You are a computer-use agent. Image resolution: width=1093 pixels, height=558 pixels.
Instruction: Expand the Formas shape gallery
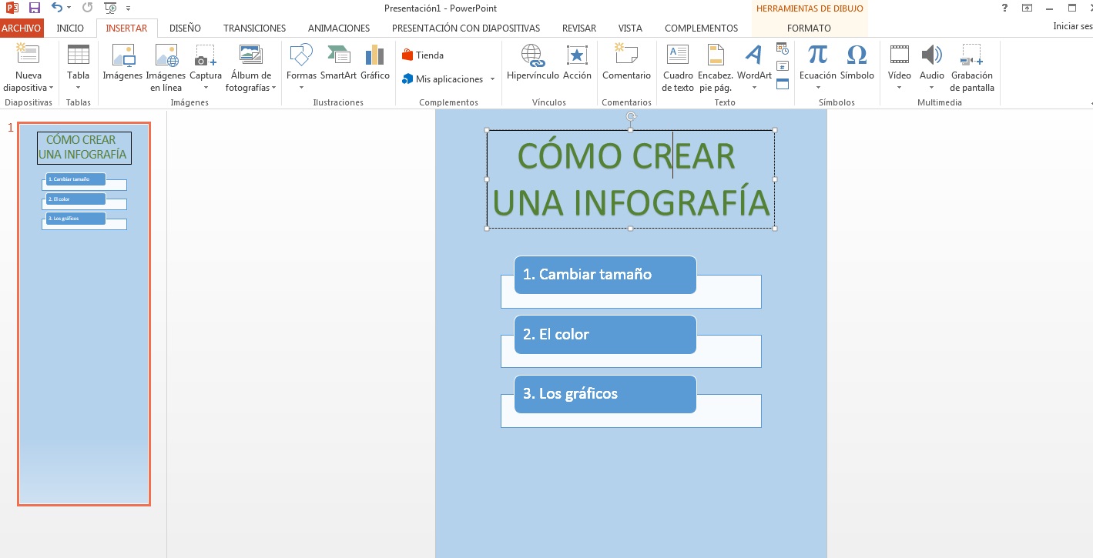click(x=300, y=87)
